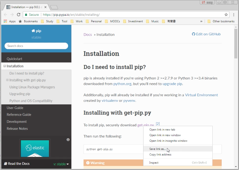Click the Search docs field
Image resolution: width=239 pixels, height=170 pixels.
[36, 46]
